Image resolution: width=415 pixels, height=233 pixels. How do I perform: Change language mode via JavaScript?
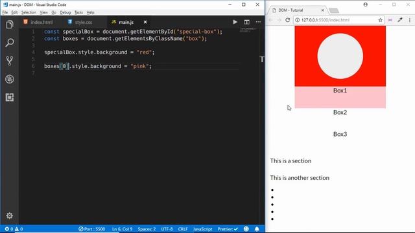(202, 229)
